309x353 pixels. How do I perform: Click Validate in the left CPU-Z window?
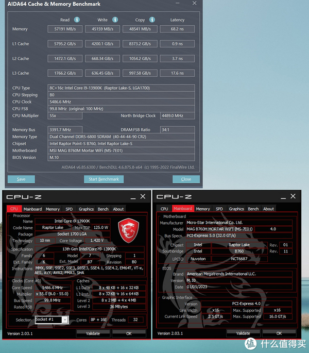(x=93, y=333)
